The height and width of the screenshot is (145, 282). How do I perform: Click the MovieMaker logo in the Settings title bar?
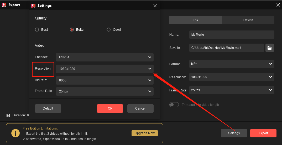point(33,6)
